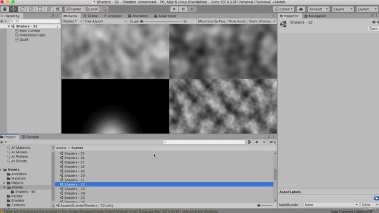Adjust the Game view Scale slider
The image size is (379, 213).
[161, 21]
